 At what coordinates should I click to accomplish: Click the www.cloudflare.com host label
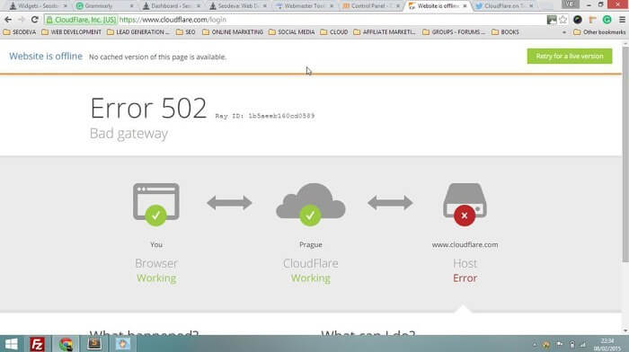(x=465, y=244)
